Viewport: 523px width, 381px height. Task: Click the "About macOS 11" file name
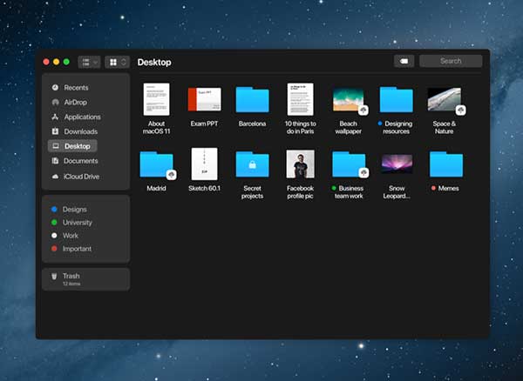tap(156, 128)
